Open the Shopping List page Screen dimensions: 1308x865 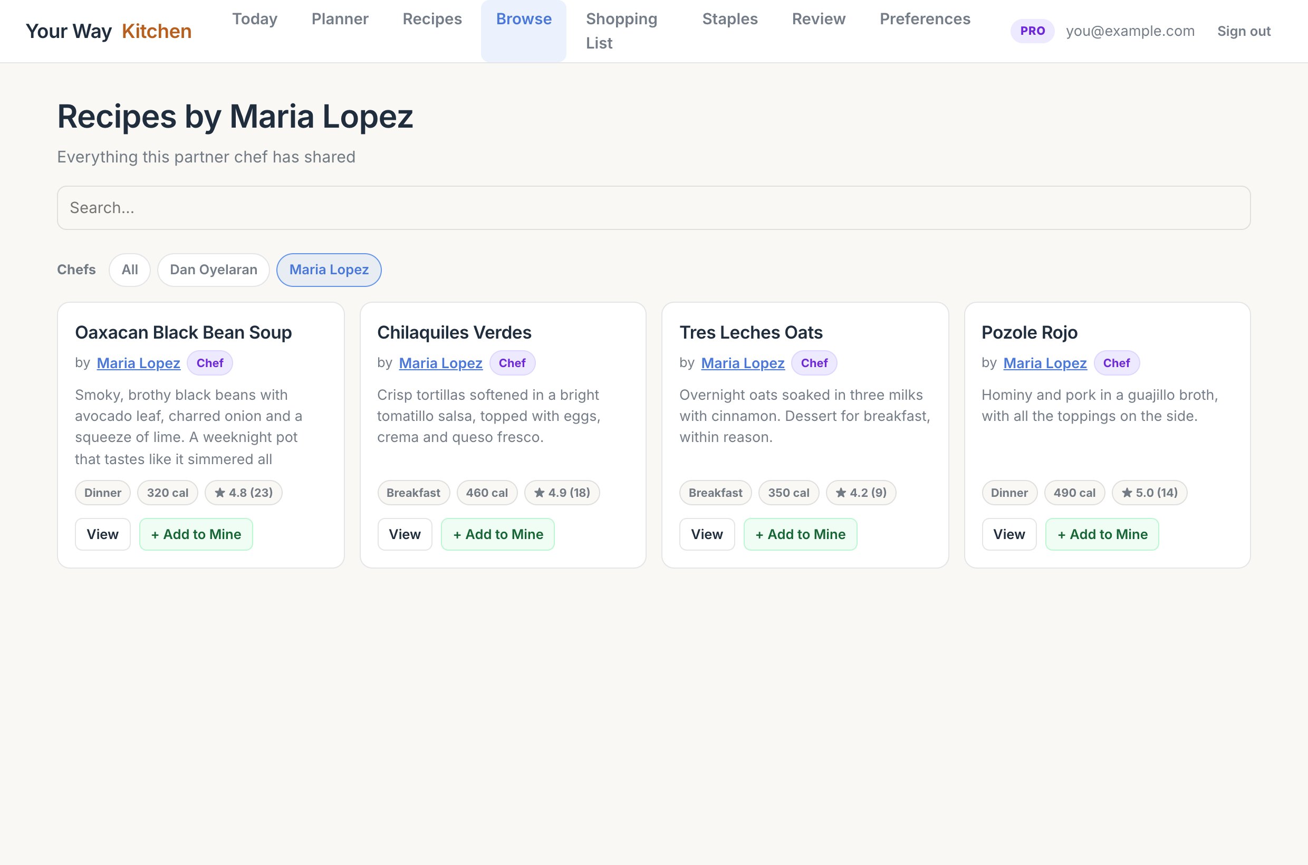621,31
